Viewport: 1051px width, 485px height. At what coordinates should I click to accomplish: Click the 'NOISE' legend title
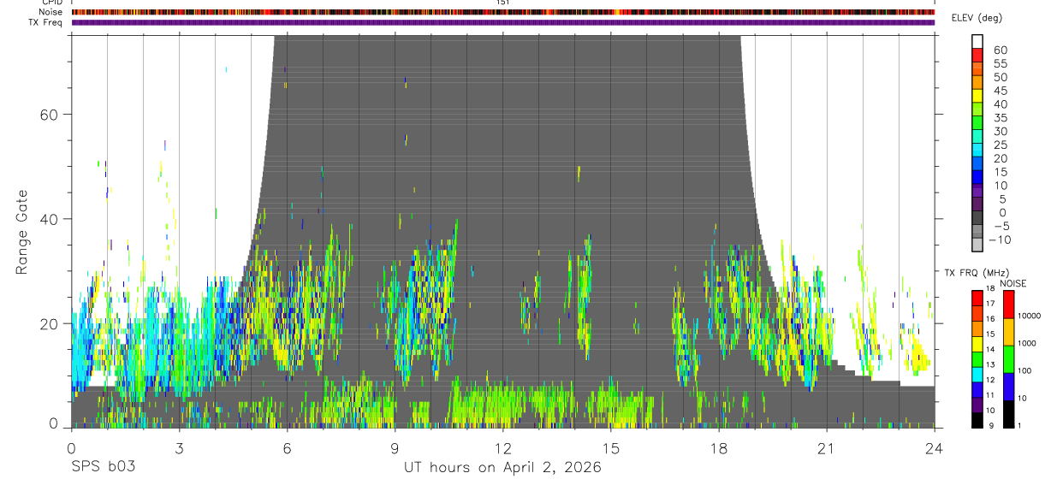tap(1013, 283)
